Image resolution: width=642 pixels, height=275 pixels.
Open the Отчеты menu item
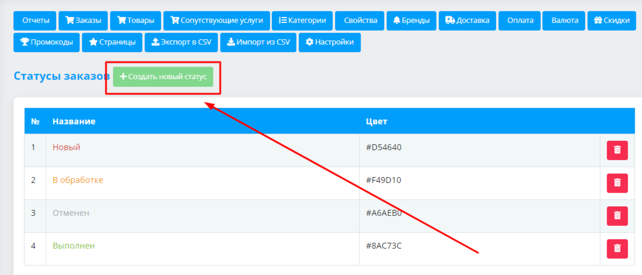36,21
